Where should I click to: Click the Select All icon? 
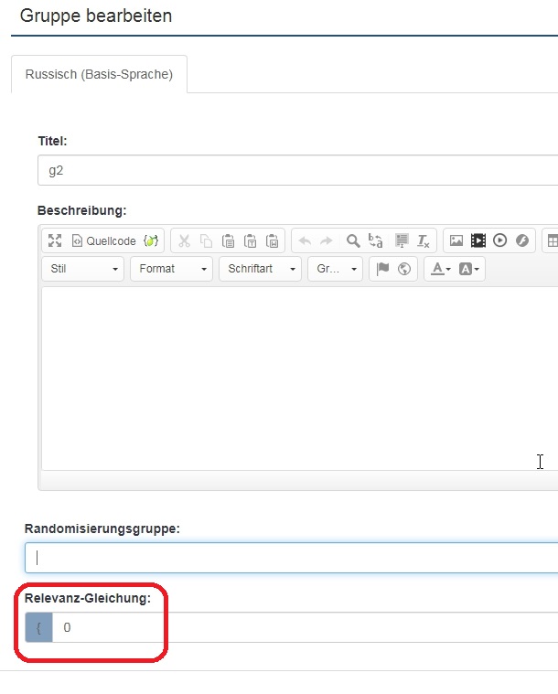tap(400, 241)
